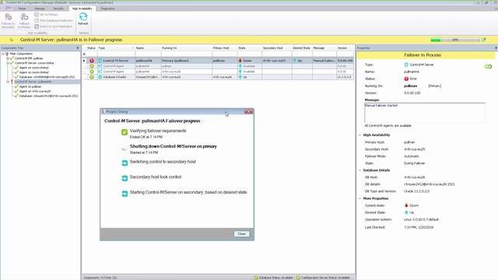Click the Control-M Server type icon in Properties
This screenshot has width=498, height=280.
[406, 65]
